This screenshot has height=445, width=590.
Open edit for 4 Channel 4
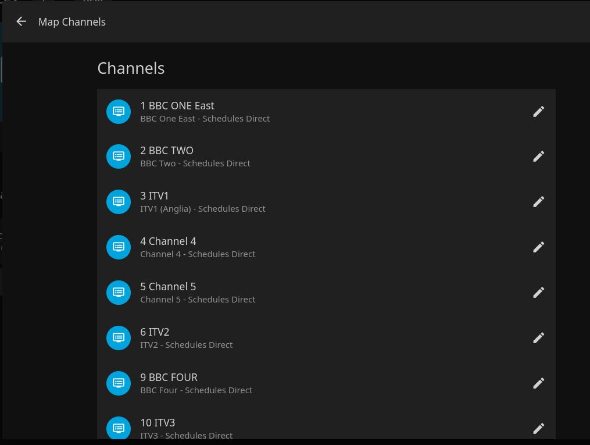[538, 247]
